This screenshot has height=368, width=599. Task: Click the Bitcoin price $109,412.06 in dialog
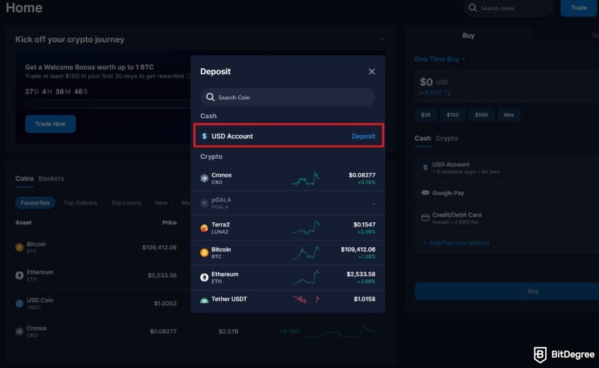pos(358,249)
